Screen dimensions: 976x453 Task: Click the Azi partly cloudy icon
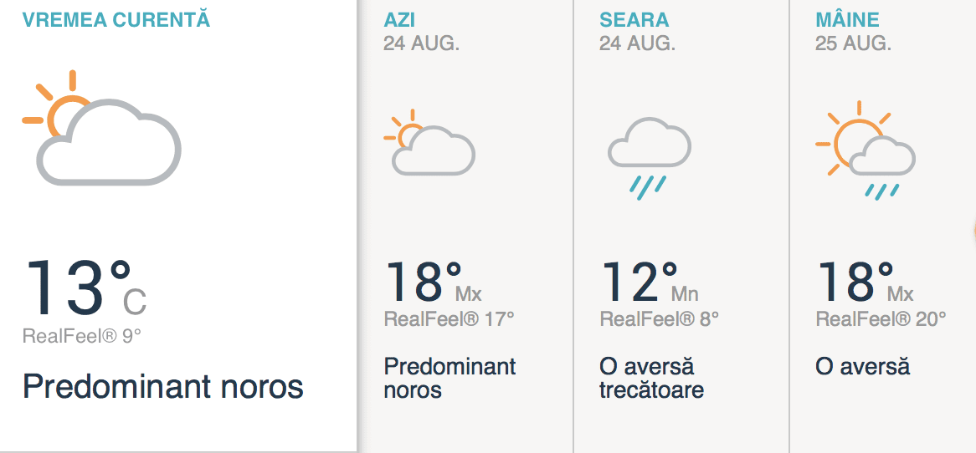tap(429, 144)
